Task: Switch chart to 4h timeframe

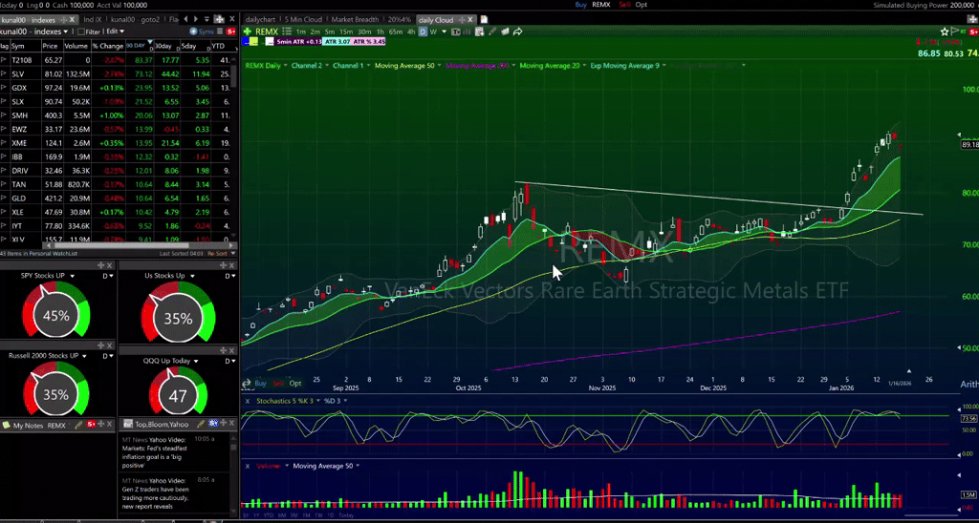Action: 411,31
